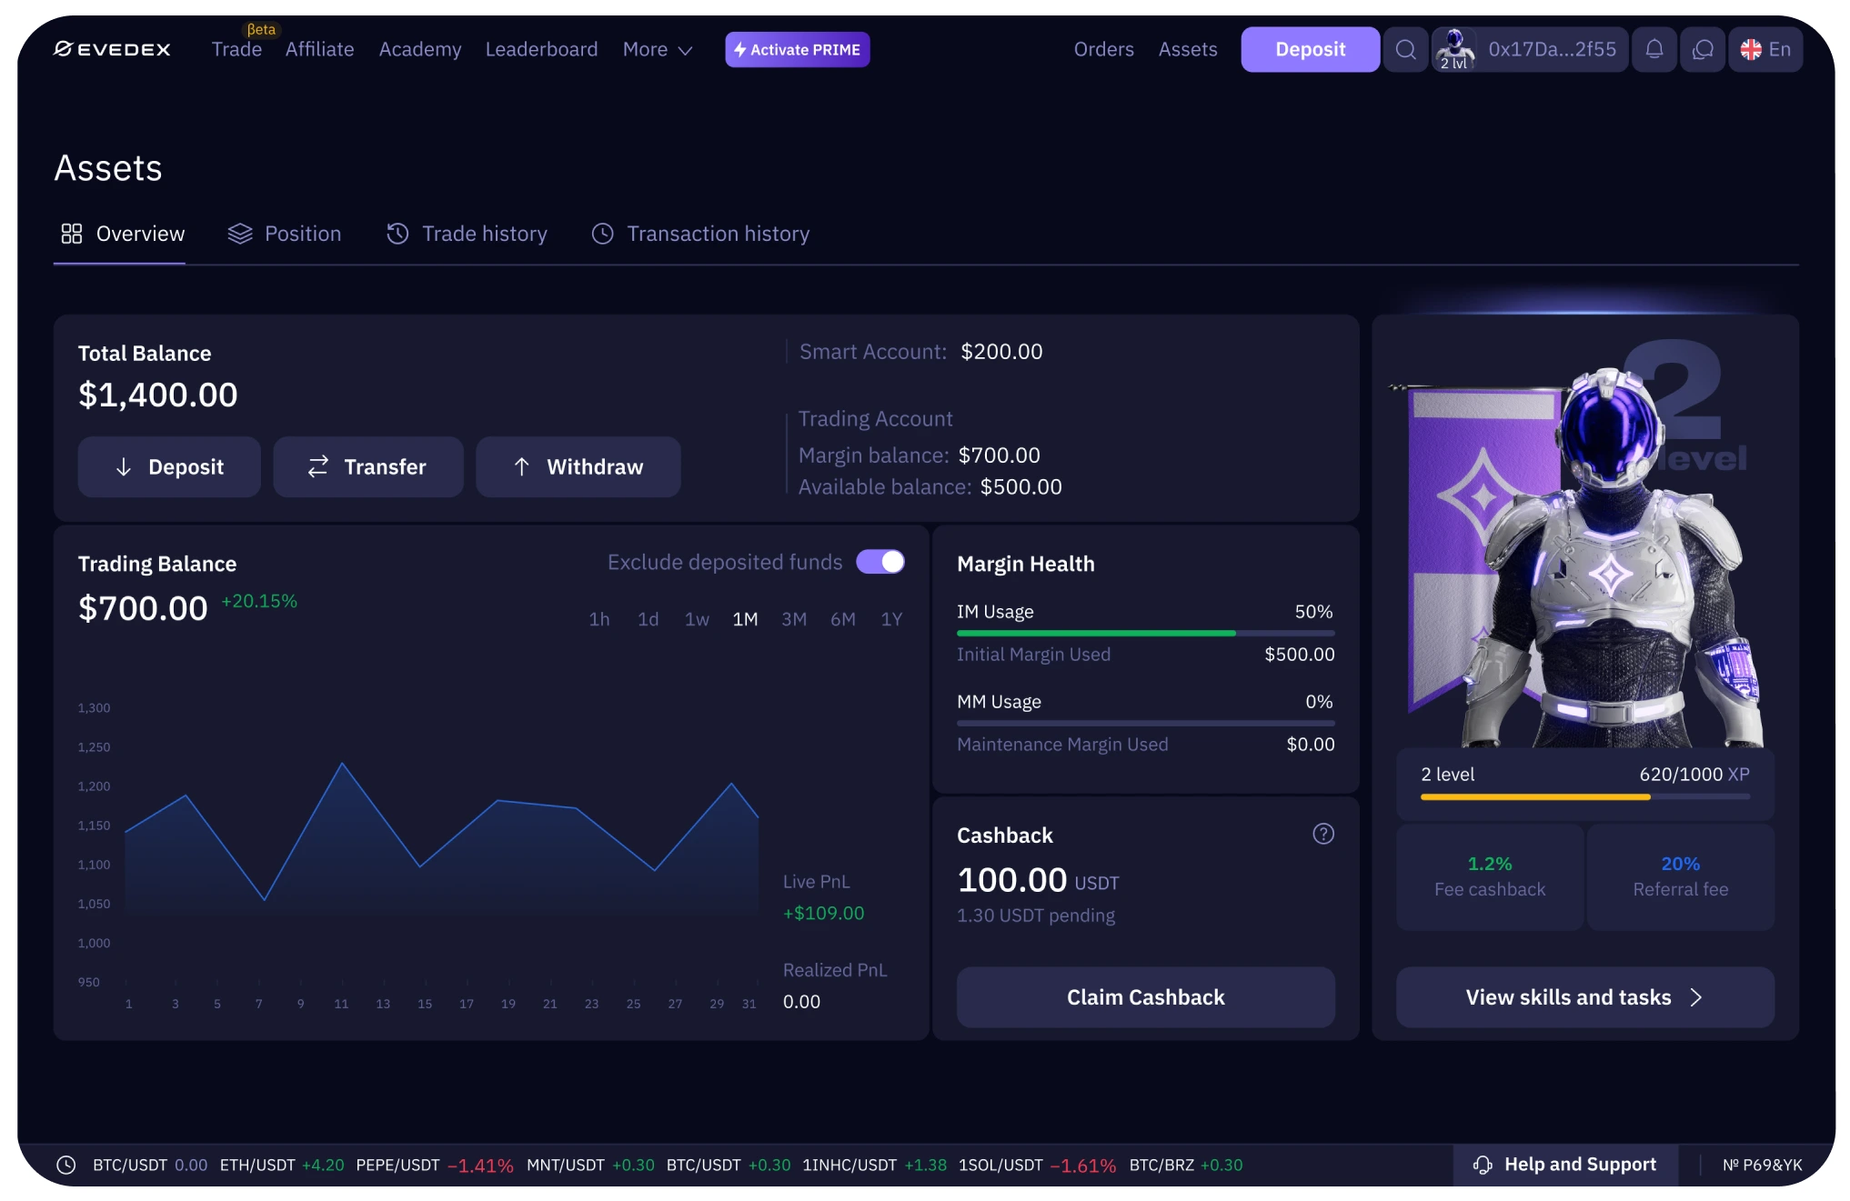Open View skills and tasks arrow

click(x=1584, y=997)
